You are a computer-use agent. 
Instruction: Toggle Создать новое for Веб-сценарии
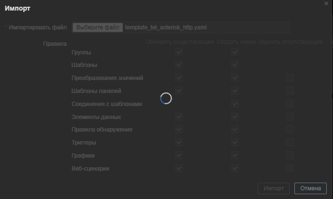click(235, 168)
